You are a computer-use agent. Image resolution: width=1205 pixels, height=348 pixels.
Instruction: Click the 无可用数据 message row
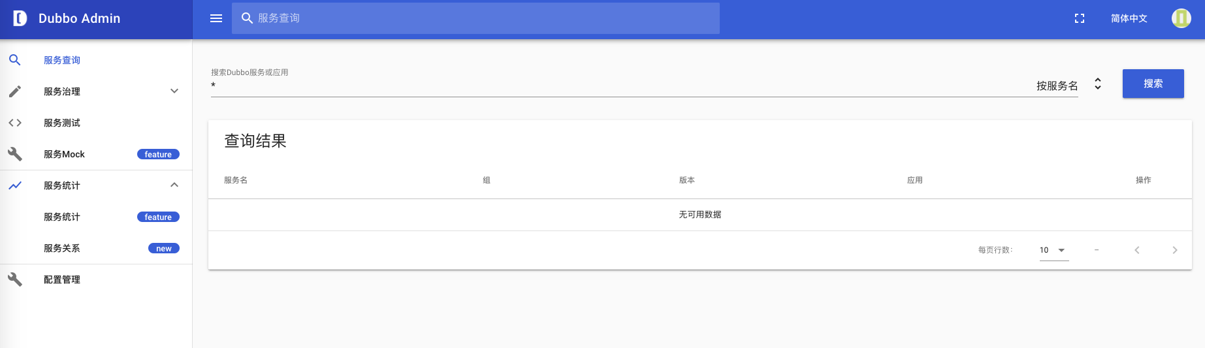[x=700, y=215]
